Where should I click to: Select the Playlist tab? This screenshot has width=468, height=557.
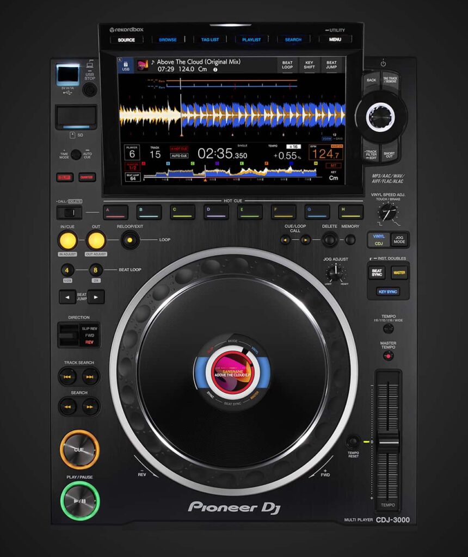(251, 40)
